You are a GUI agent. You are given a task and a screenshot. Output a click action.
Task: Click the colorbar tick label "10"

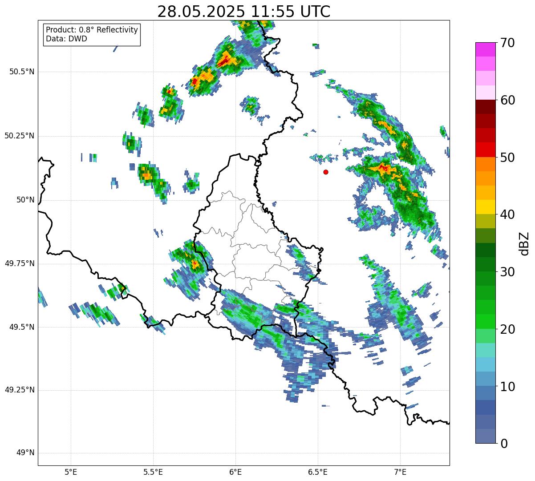click(x=507, y=387)
